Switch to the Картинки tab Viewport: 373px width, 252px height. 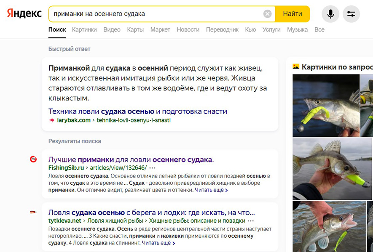coord(84,30)
